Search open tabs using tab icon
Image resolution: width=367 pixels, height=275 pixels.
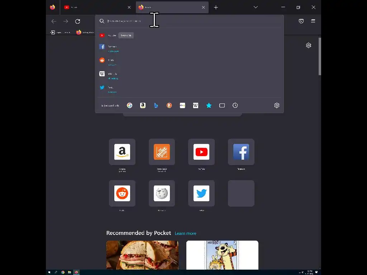(222, 106)
